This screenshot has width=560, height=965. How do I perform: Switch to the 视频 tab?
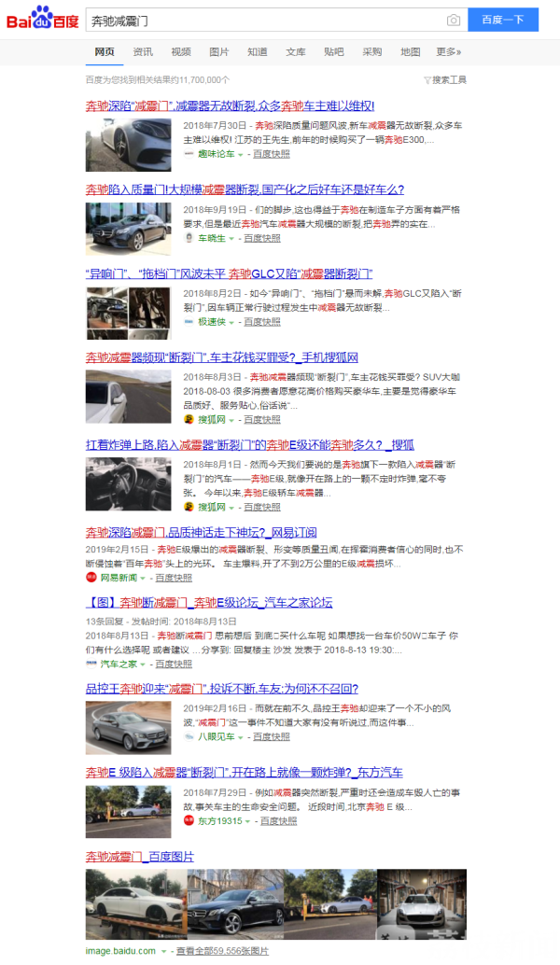coord(181,52)
